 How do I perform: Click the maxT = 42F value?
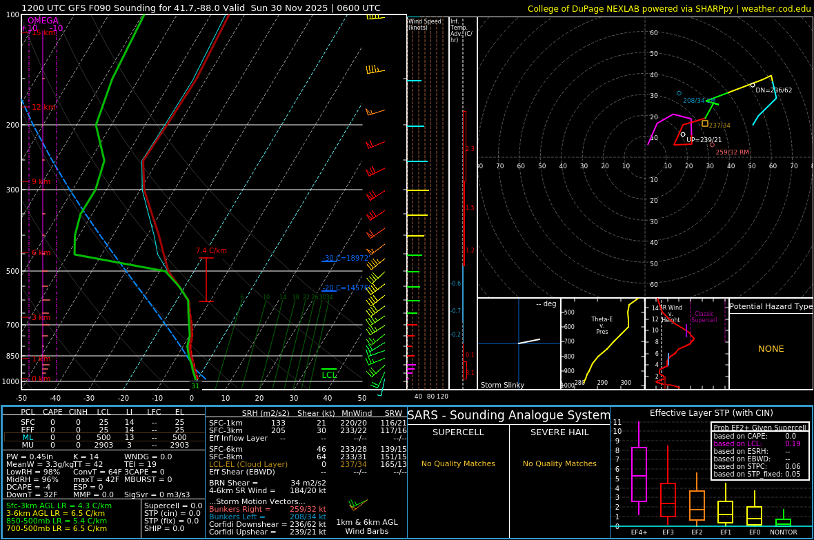tap(97, 480)
